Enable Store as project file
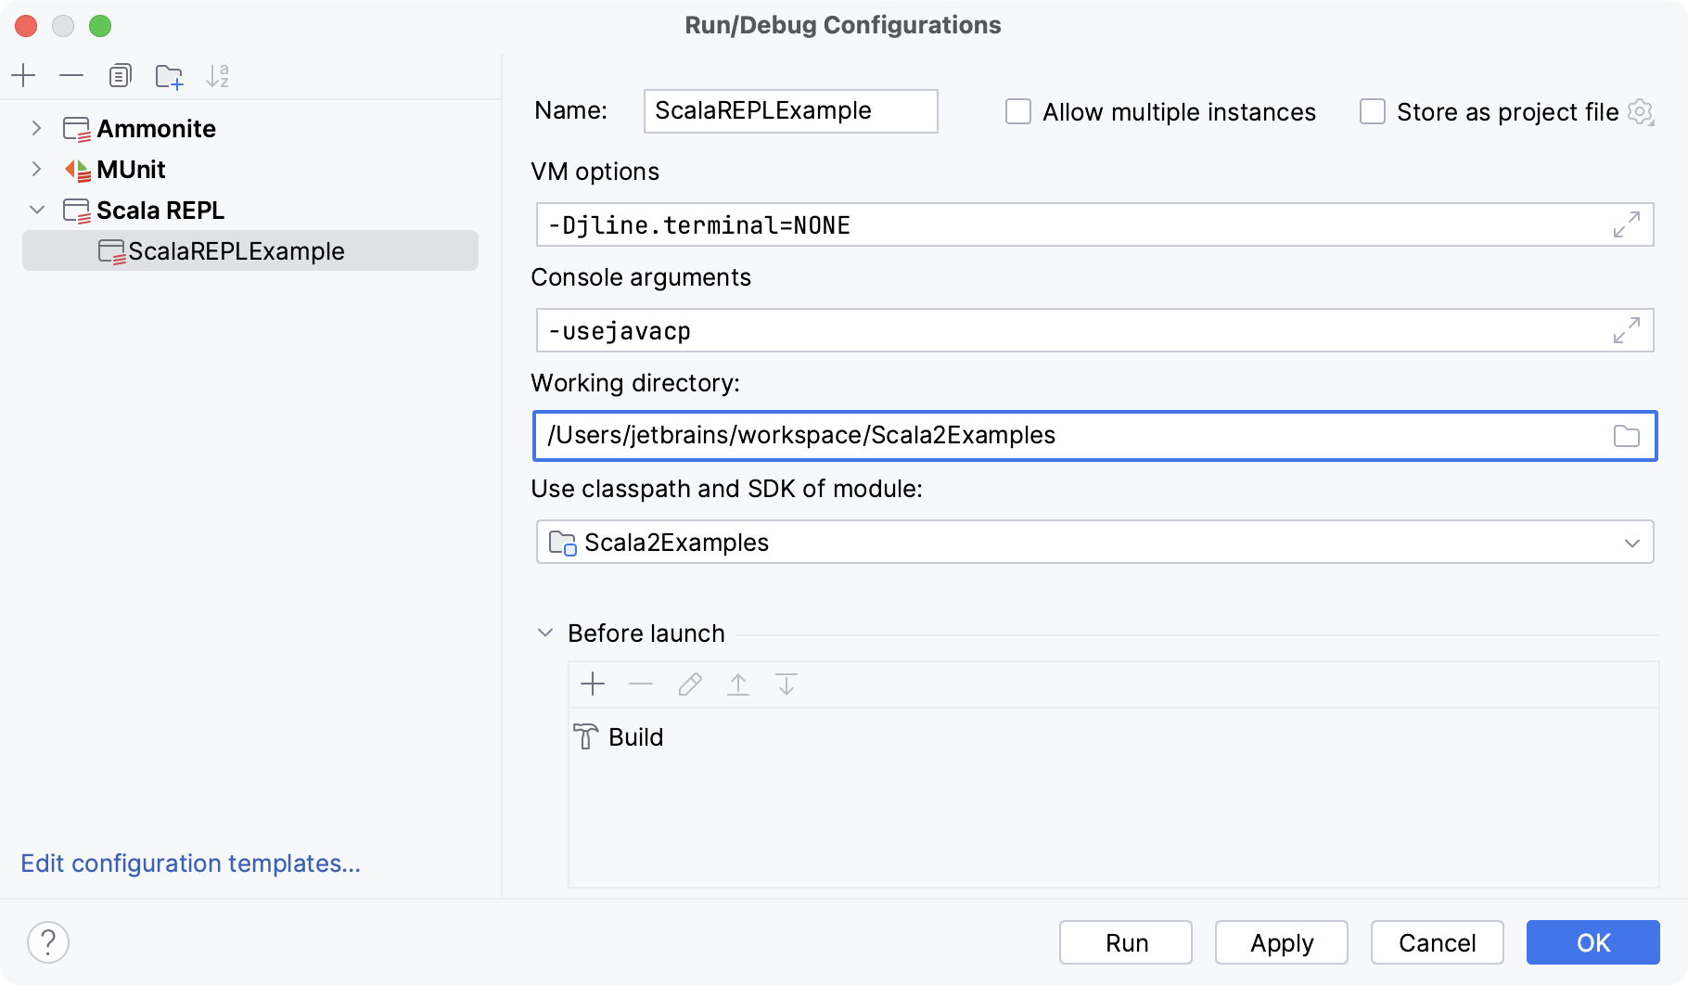The height and width of the screenshot is (985, 1688). point(1372,111)
